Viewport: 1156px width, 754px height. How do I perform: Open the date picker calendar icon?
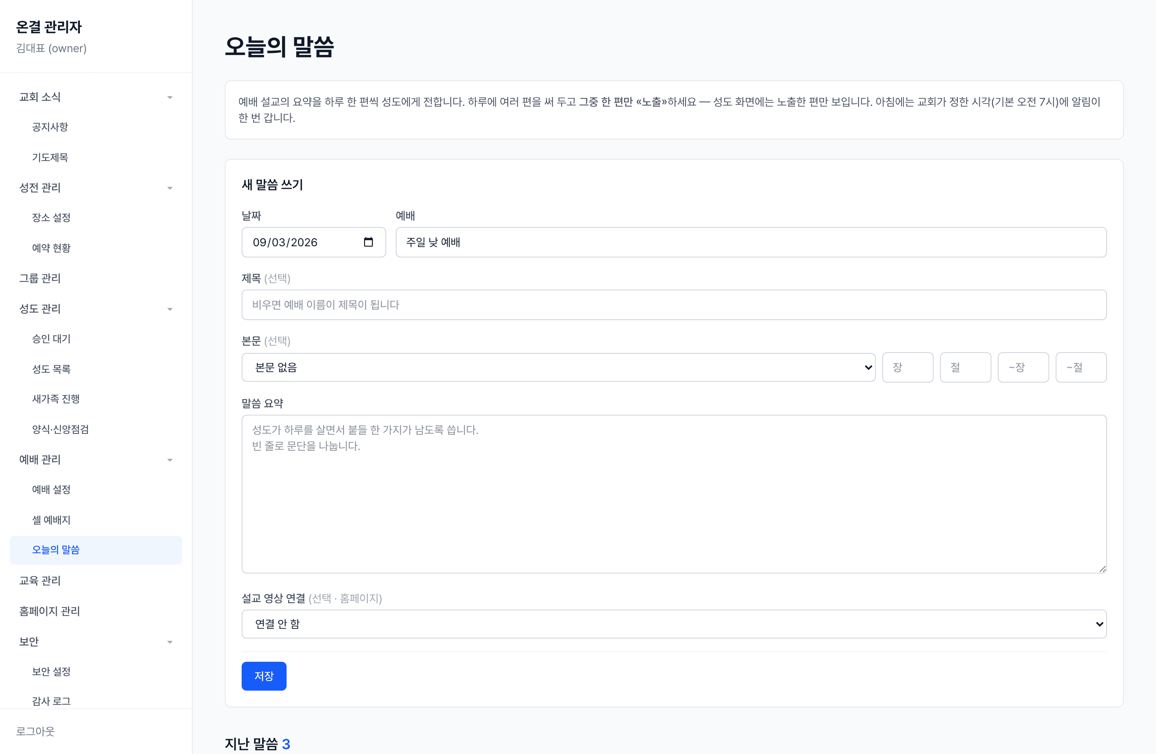[x=368, y=241]
